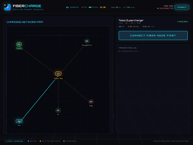Click the AVAILABLE status indicator
Screen dimensions: 193x145
click(182, 21)
